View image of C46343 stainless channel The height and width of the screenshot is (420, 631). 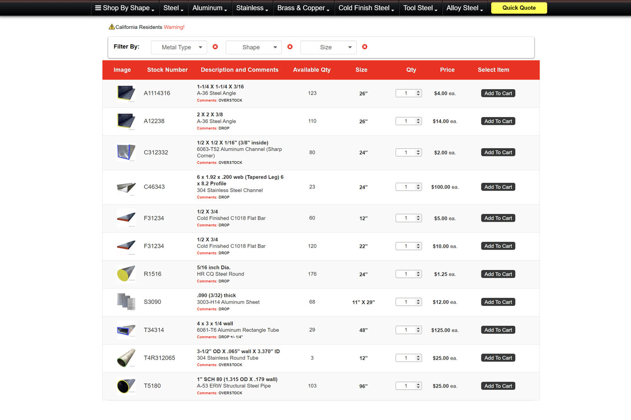pos(126,187)
